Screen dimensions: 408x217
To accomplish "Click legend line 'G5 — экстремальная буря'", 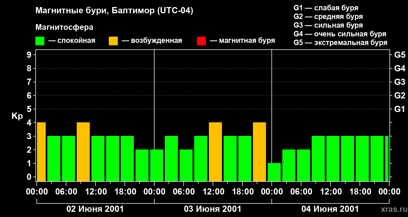I will [x=340, y=43].
